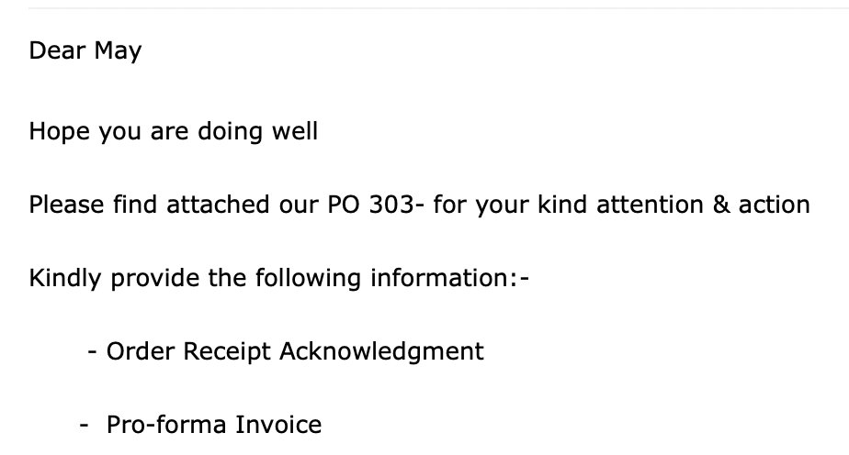Click the word "Hope" in the second line
Image resolution: width=849 pixels, height=455 pixels.
(x=59, y=133)
